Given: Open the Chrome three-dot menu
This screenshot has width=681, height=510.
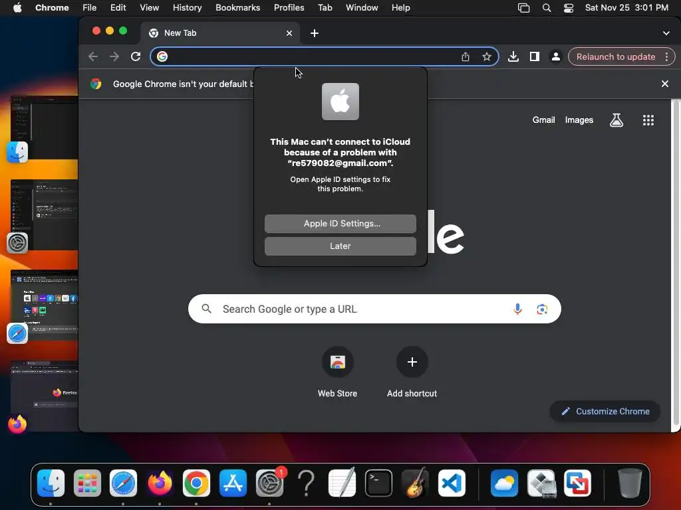Looking at the screenshot, I should 666,57.
